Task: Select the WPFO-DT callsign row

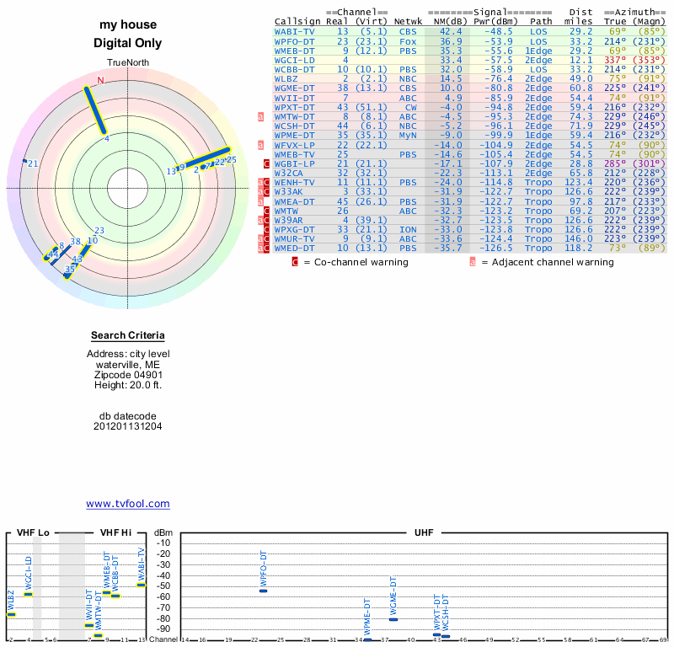Action: pyautogui.click(x=295, y=40)
